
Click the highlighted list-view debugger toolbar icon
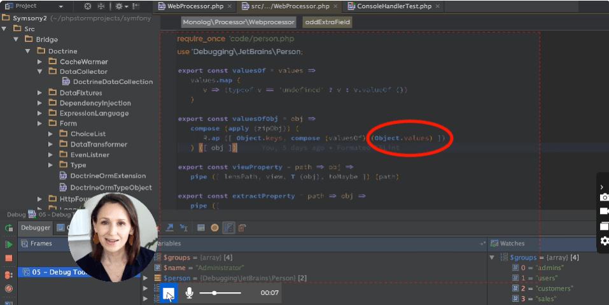(228, 228)
